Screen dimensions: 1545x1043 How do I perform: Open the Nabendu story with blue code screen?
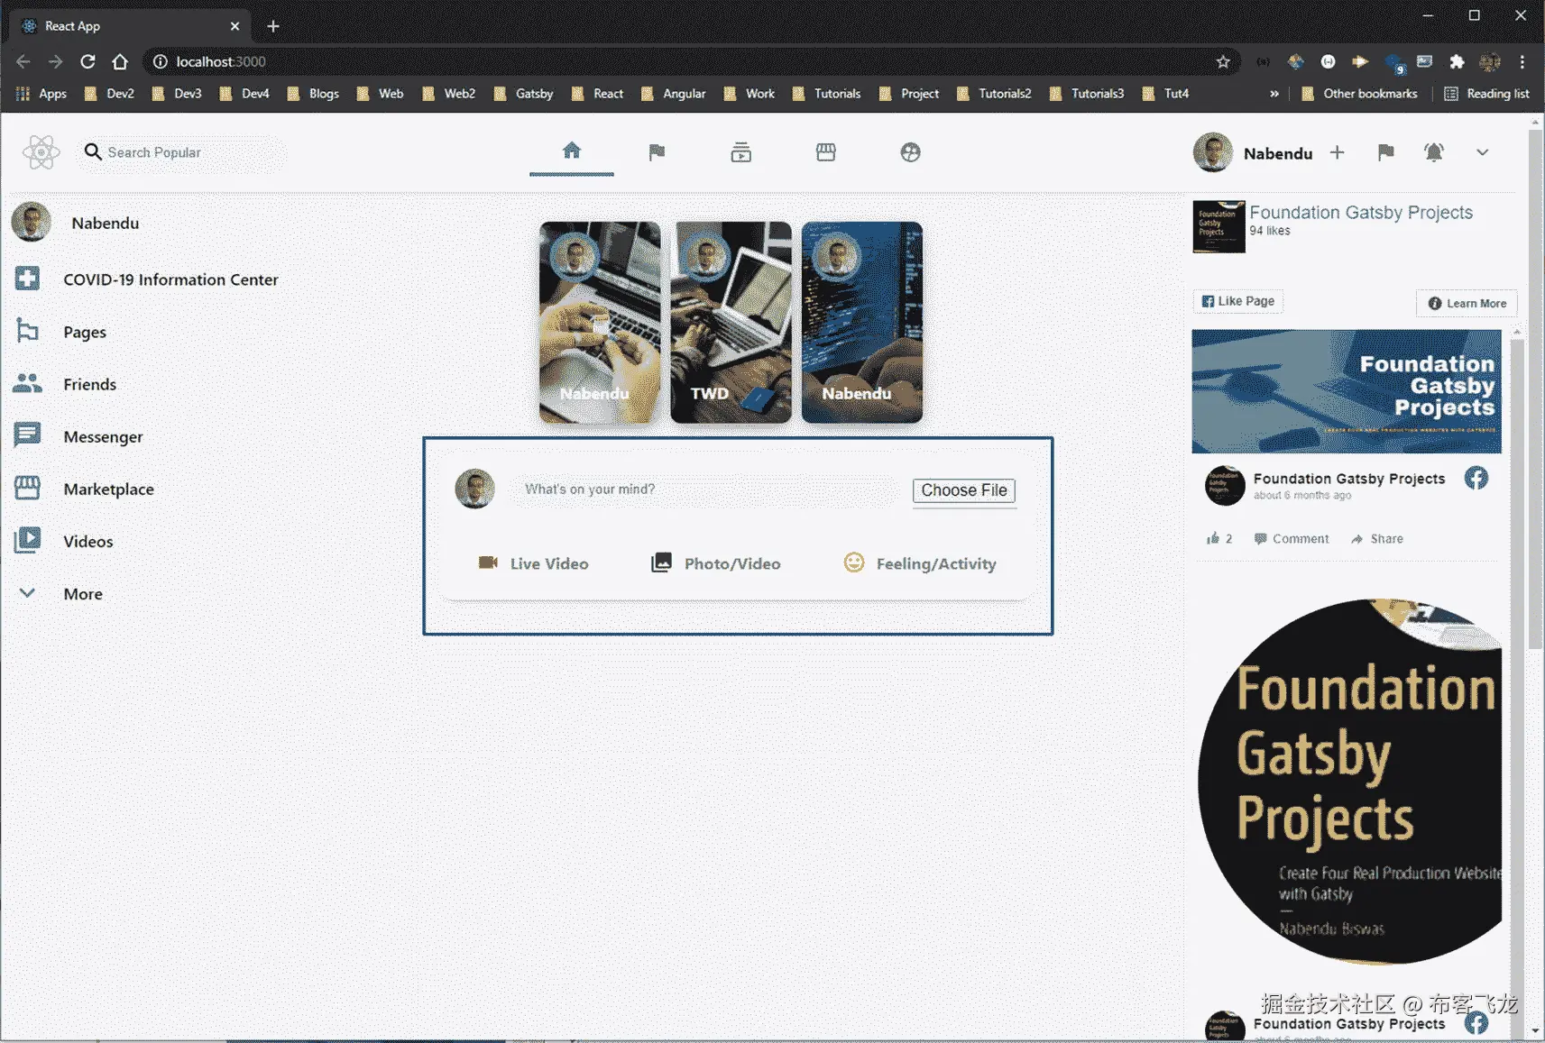862,323
